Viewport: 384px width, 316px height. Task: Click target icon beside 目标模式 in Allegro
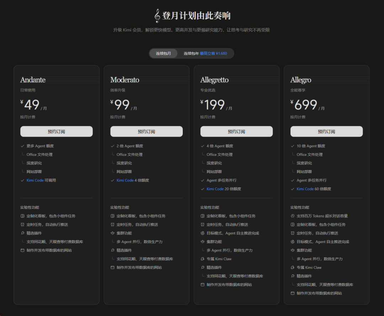click(x=292, y=242)
